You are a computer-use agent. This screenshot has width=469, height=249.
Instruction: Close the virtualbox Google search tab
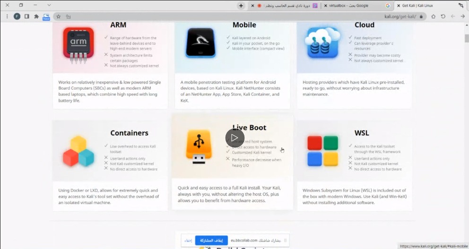coord(325,5)
